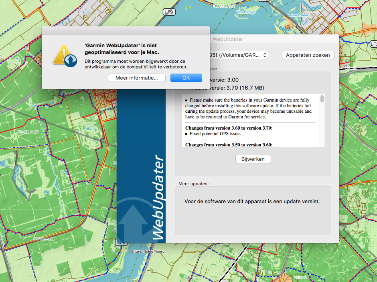
Task: Click the 'Strand Nulde Noord' map label
Action: pyautogui.click(x=148, y=252)
